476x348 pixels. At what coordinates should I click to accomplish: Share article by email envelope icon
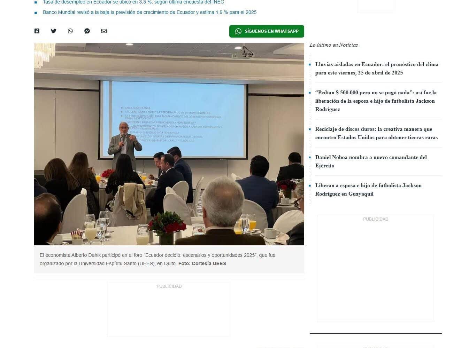104,31
